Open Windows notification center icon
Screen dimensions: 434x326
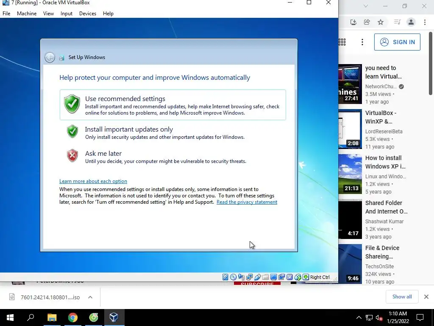coord(420,318)
